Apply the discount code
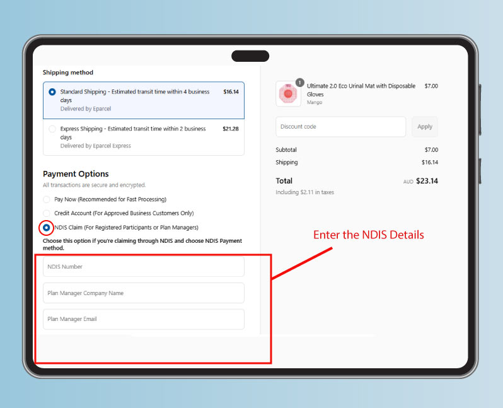The image size is (503, 408). pyautogui.click(x=425, y=127)
